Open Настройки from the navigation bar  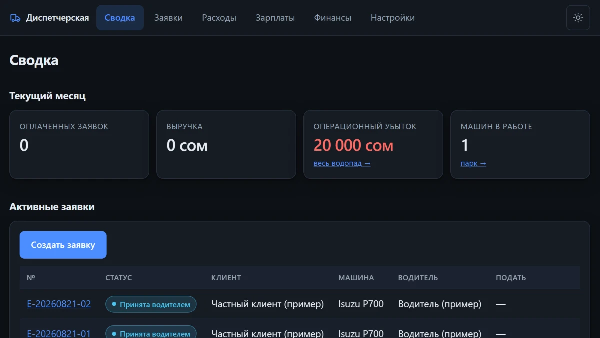392,18
